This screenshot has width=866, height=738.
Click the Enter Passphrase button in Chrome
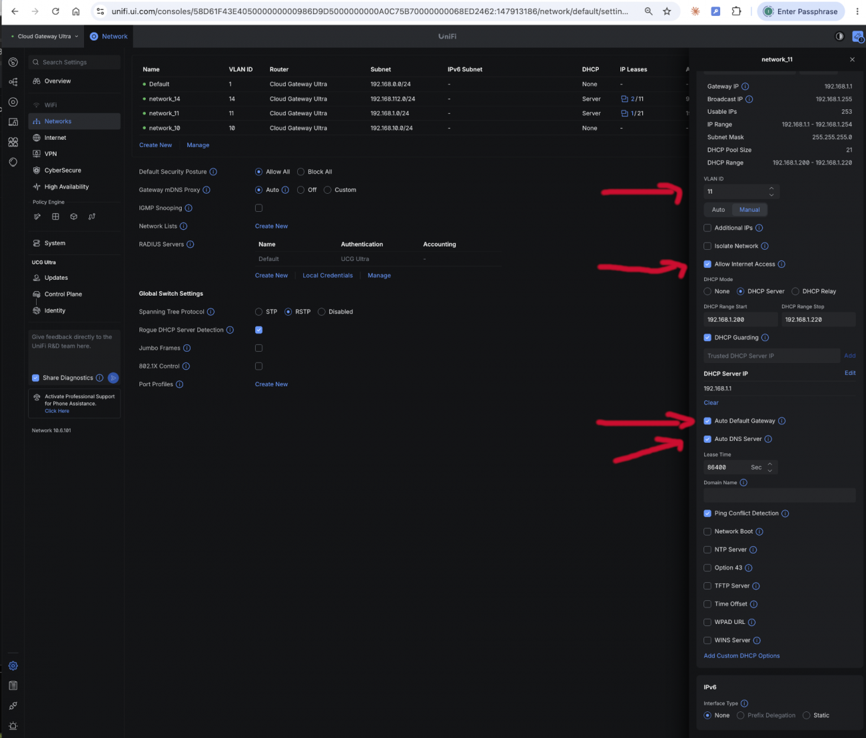(801, 11)
